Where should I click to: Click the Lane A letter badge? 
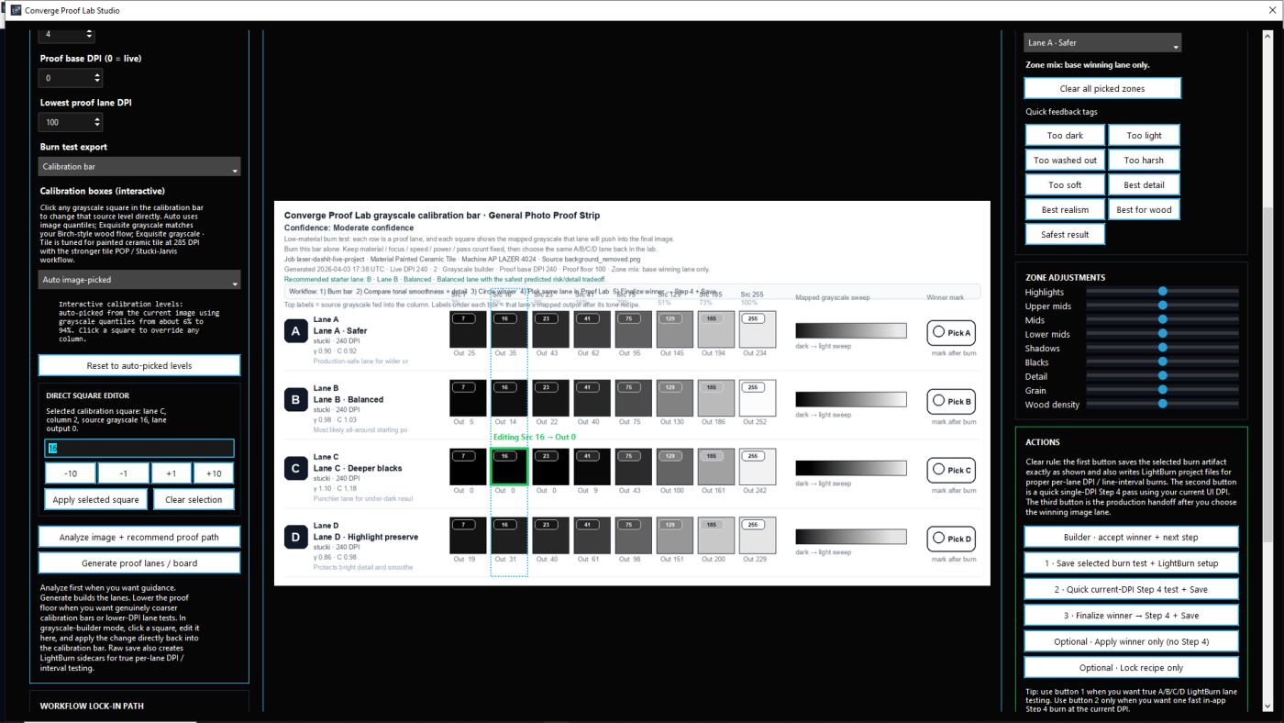pyautogui.click(x=295, y=331)
